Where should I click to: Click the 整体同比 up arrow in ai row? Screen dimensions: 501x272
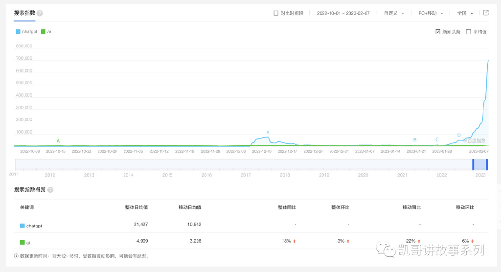[294, 241]
